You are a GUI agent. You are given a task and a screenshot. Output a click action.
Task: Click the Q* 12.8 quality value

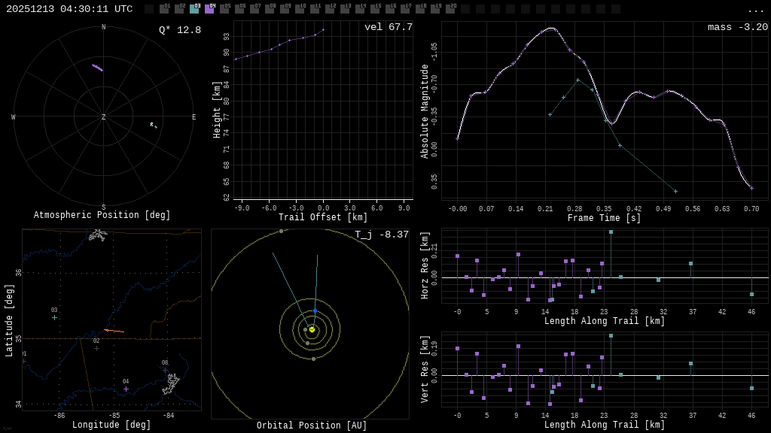[179, 31]
